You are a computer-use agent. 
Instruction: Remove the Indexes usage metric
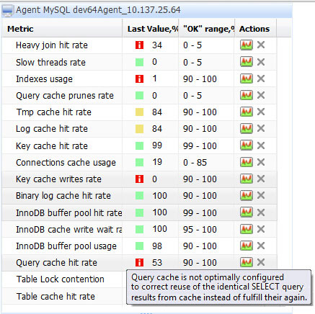(261, 78)
